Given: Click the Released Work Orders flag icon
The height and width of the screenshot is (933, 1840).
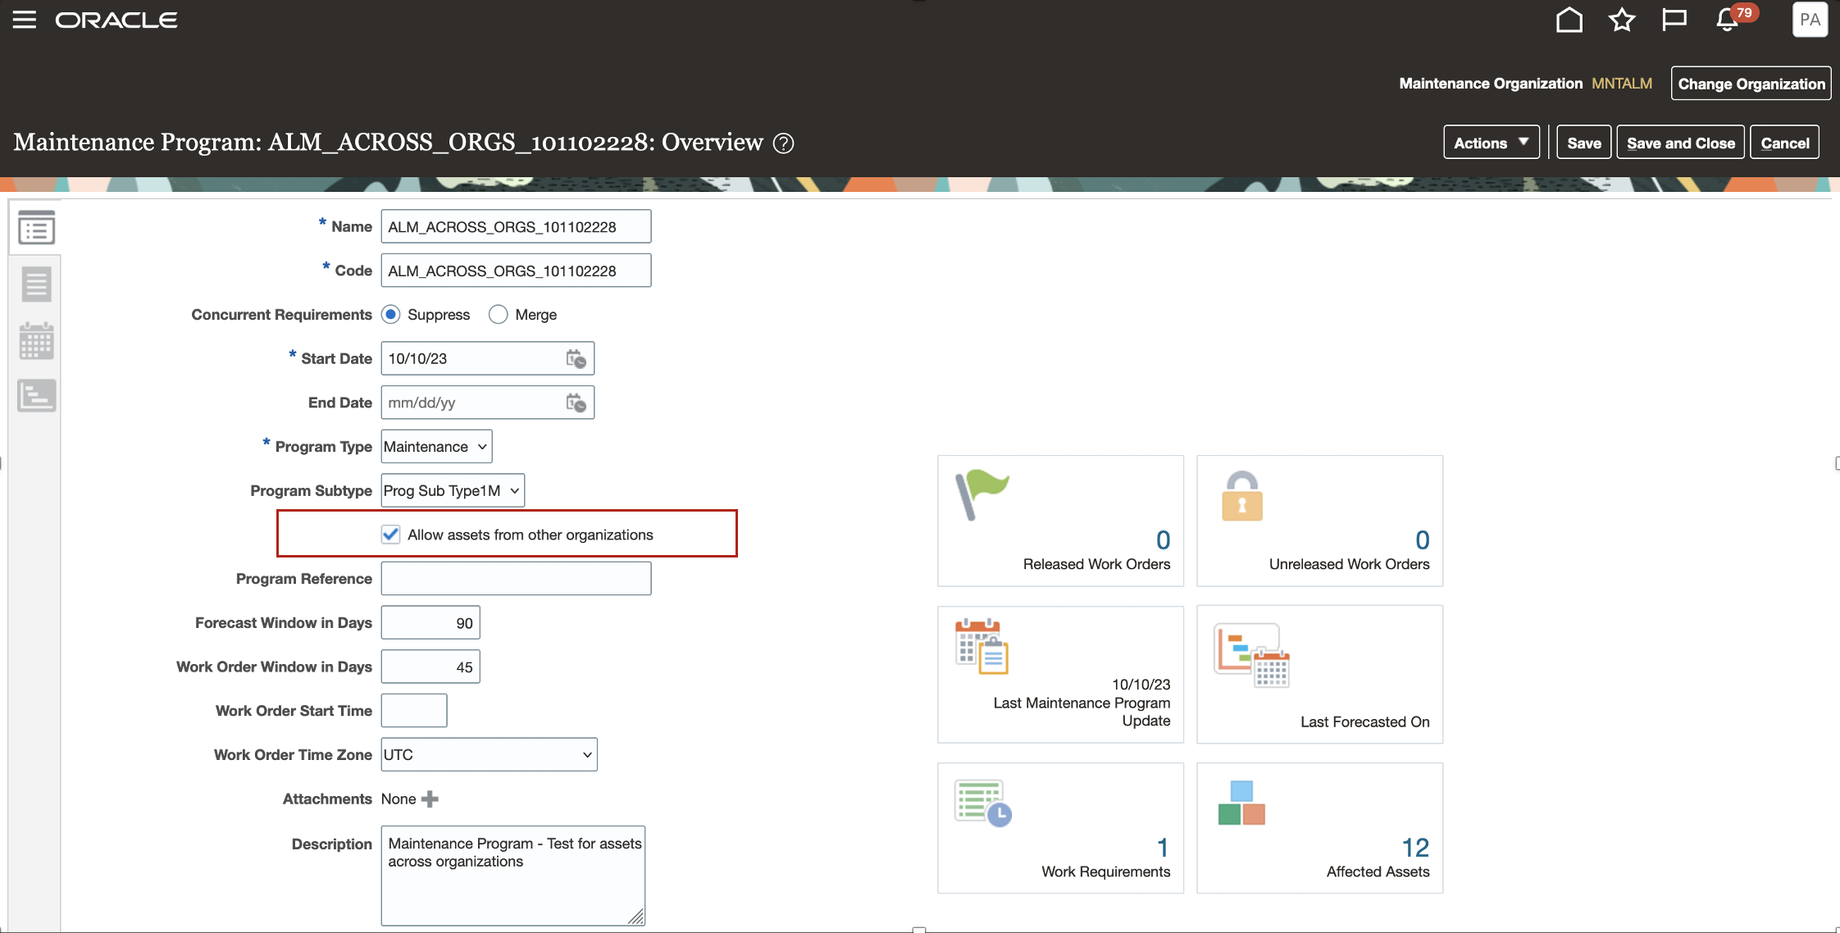Looking at the screenshot, I should [982, 494].
